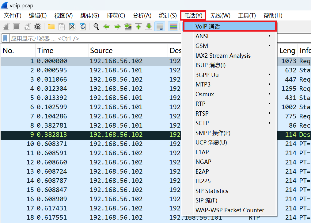Sort by the Source column header

pyautogui.click(x=128, y=50)
